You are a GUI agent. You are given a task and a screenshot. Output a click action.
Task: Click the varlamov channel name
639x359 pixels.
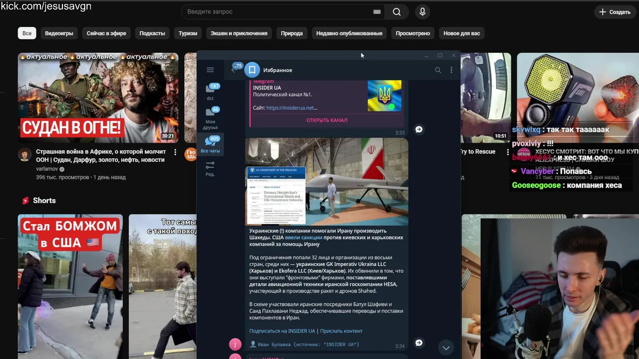click(x=47, y=169)
